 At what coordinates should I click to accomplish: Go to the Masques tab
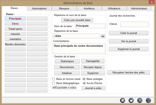coord(64,8)
